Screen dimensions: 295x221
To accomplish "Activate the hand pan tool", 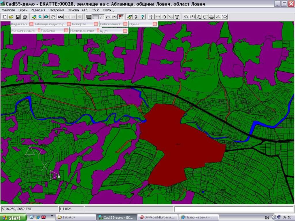I will [x=53, y=17].
